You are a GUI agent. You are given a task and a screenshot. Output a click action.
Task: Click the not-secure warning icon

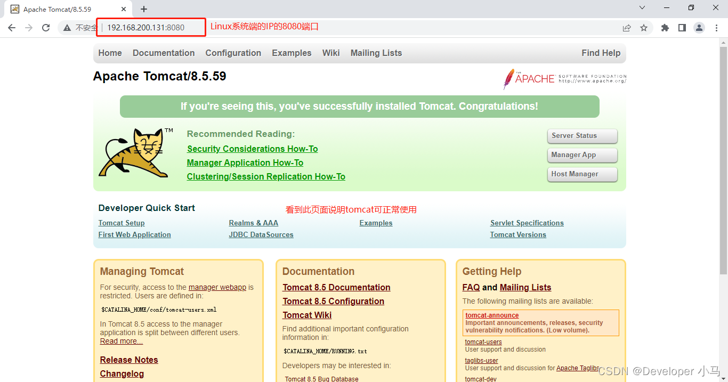(67, 28)
